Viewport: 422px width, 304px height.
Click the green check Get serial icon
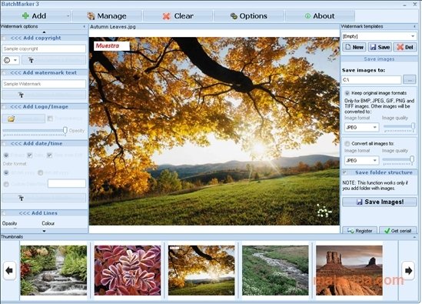pos(387,231)
